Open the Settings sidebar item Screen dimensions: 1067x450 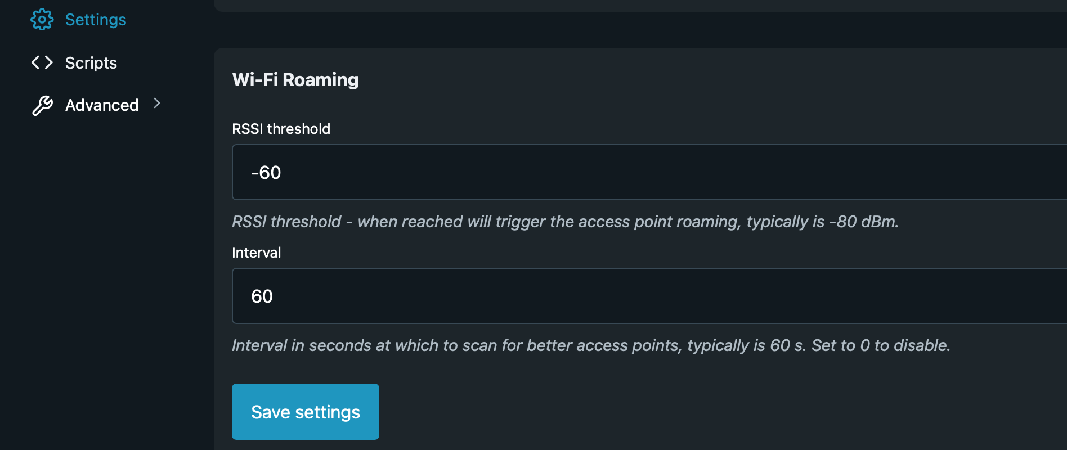(96, 20)
